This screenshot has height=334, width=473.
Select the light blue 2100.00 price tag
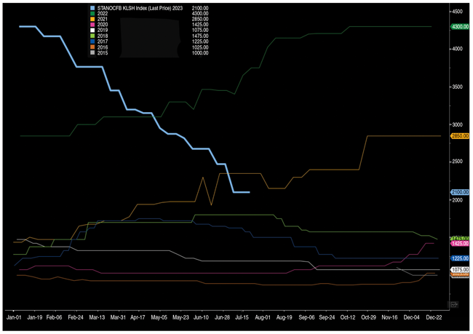click(x=459, y=192)
